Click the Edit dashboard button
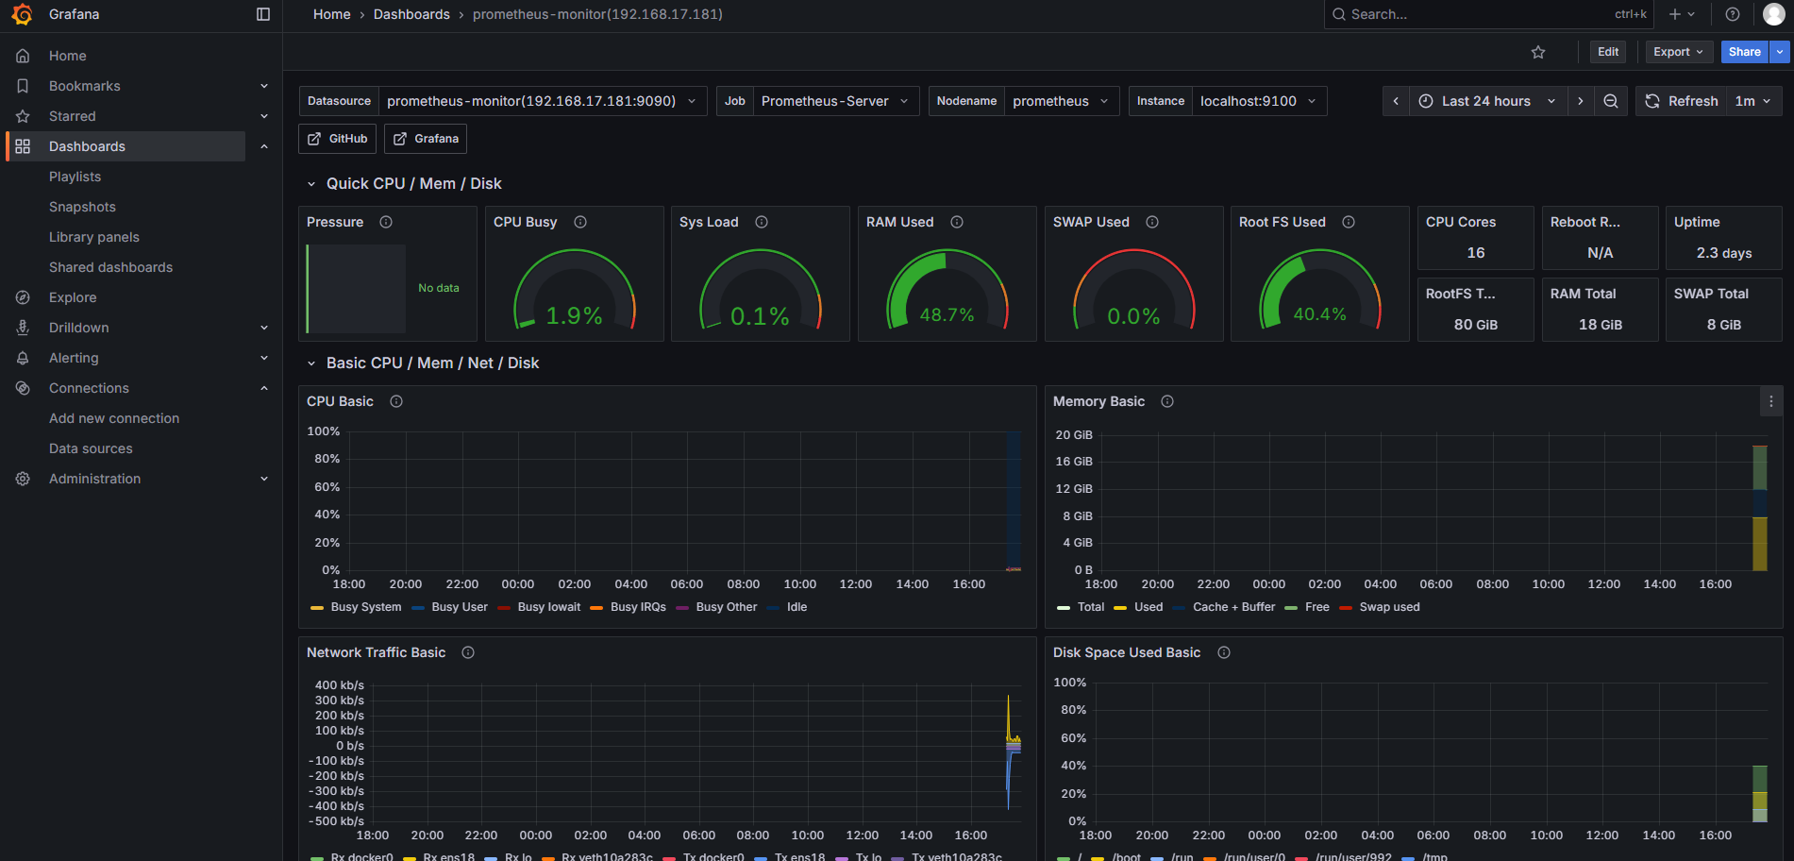1794x861 pixels. (x=1608, y=52)
